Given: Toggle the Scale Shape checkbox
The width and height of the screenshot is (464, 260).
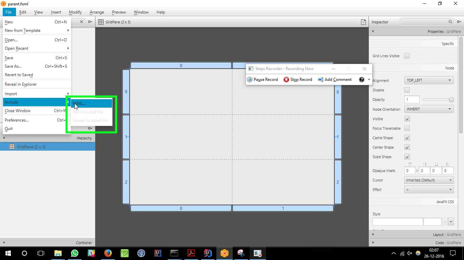Looking at the screenshot, I should (407, 157).
